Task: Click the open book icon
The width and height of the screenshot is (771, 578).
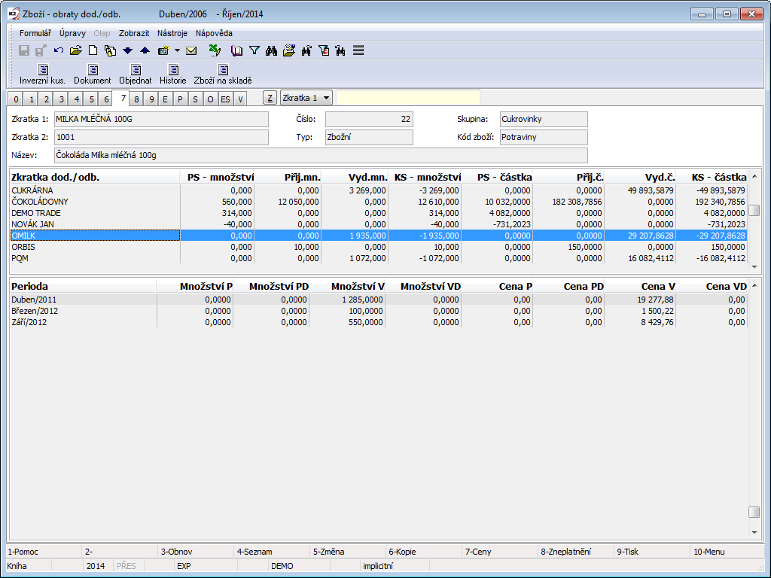Action: pyautogui.click(x=236, y=50)
